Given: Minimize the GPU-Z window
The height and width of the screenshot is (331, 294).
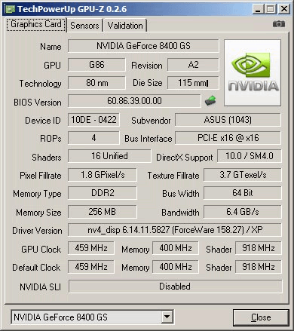Looking at the screenshot, I should pyautogui.click(x=258, y=9).
